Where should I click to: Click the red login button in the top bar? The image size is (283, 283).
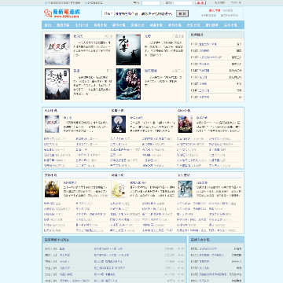200,2
